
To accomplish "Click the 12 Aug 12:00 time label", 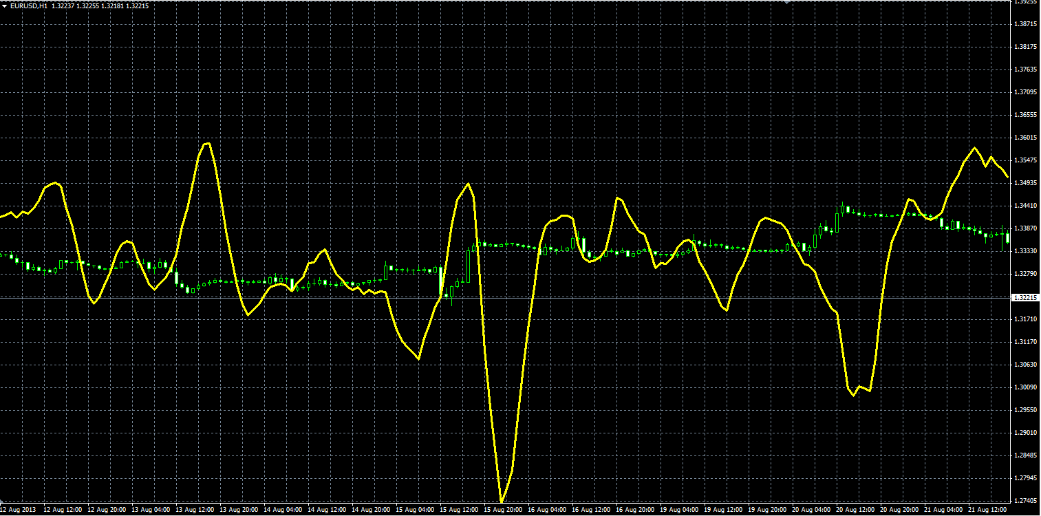I will tap(63, 510).
